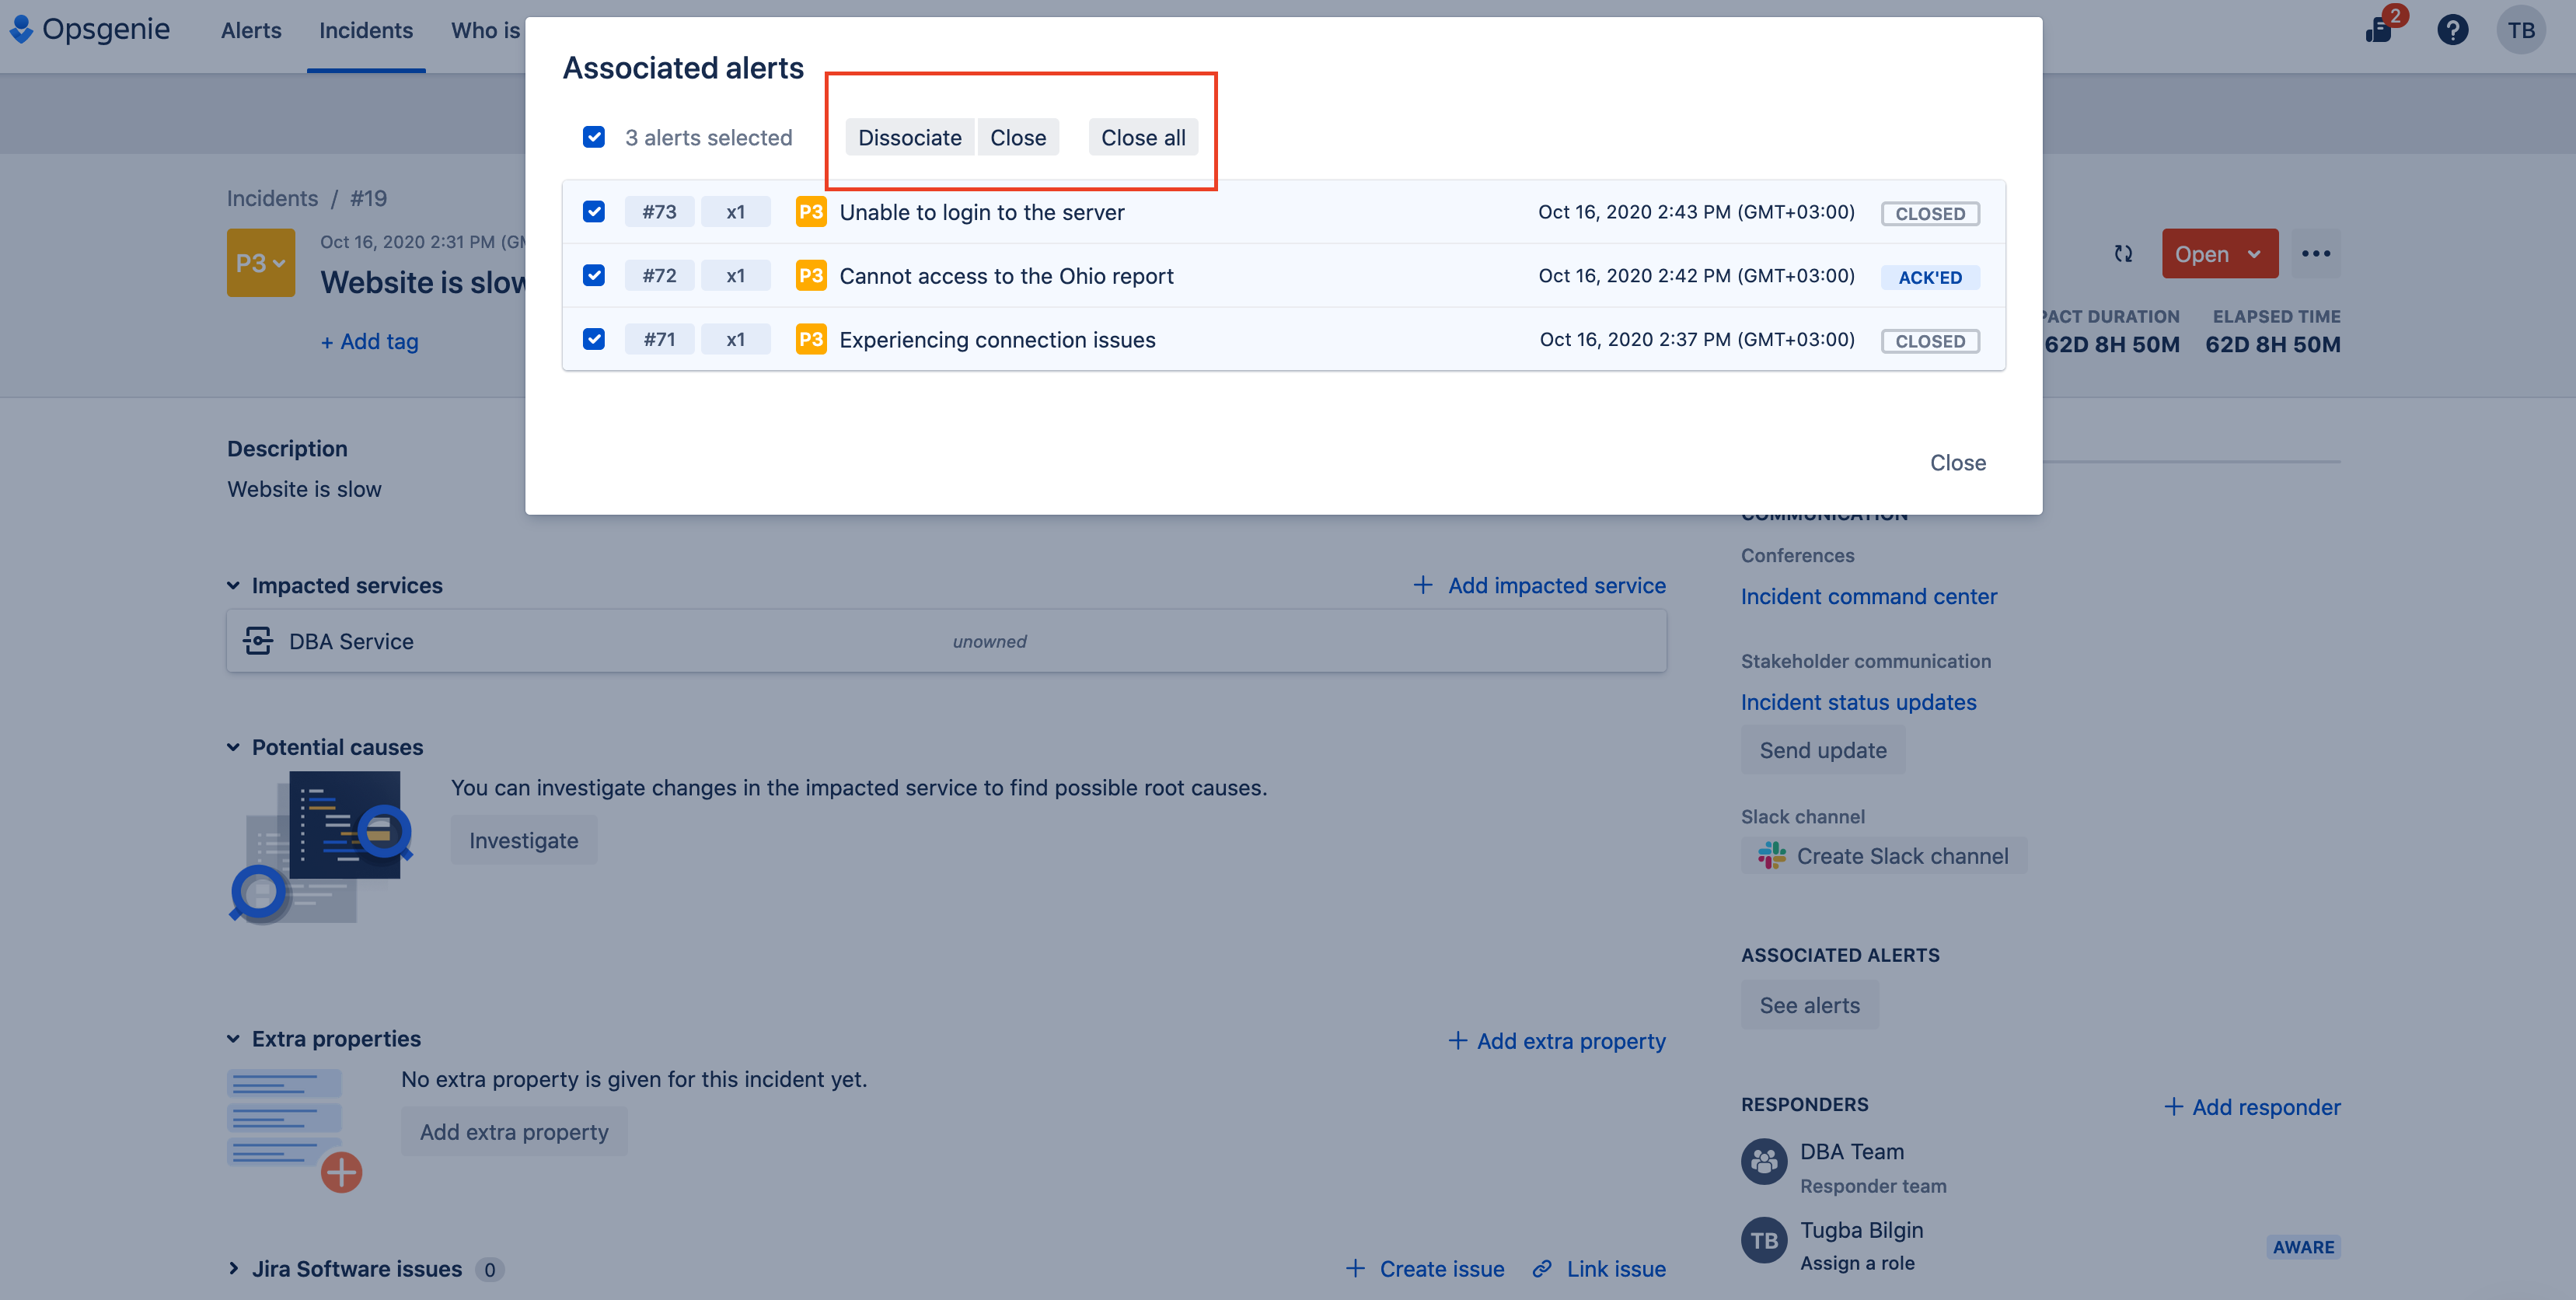Close the Associated alerts dialog
The width and height of the screenshot is (2576, 1300).
pyautogui.click(x=1957, y=463)
